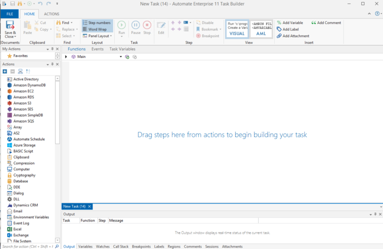
Task: Open the Attachments bottom tab
Action: (x=233, y=247)
